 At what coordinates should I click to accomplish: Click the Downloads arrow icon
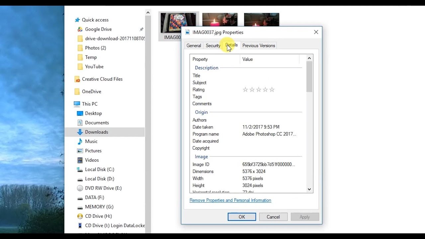point(80,132)
